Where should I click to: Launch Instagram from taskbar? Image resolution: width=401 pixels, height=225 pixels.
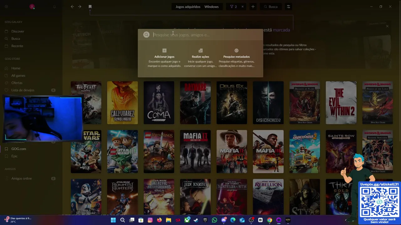pyautogui.click(x=150, y=220)
